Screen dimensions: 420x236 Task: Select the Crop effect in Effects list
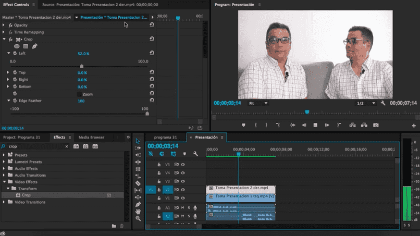(x=26, y=195)
